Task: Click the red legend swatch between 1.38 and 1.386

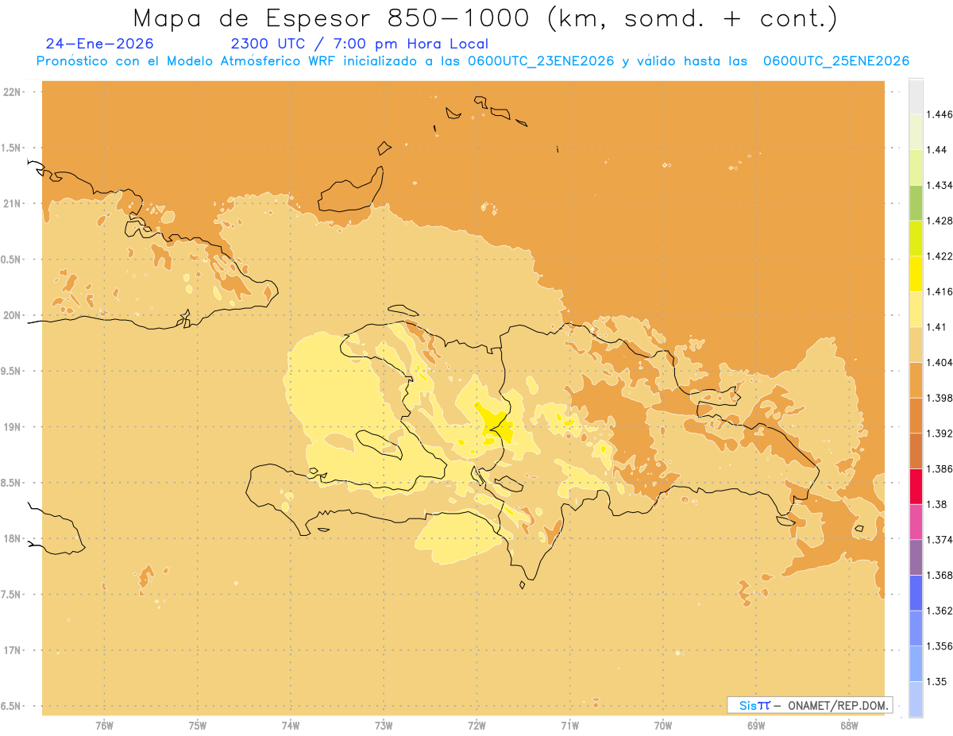Action: tap(916, 487)
